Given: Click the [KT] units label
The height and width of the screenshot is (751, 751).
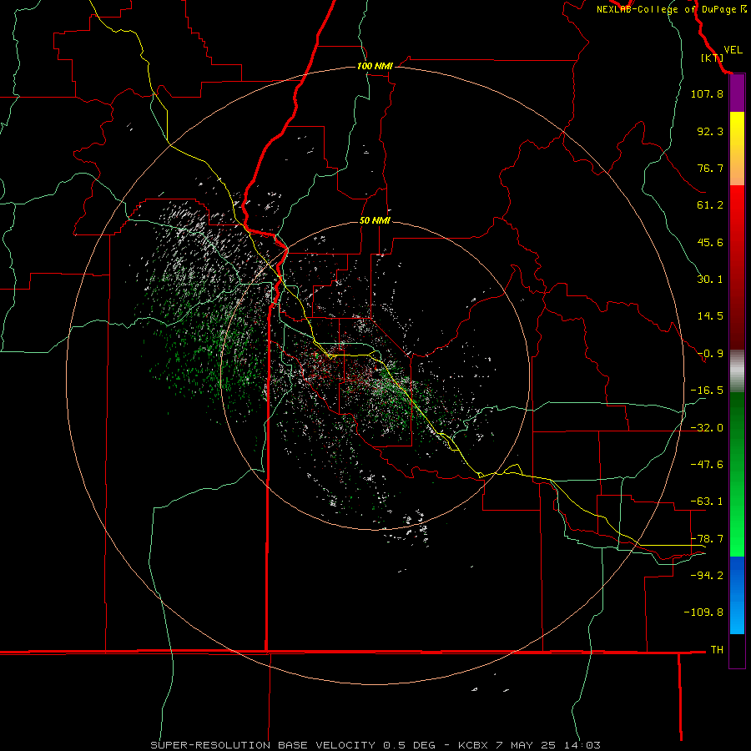Looking at the screenshot, I should tap(713, 58).
